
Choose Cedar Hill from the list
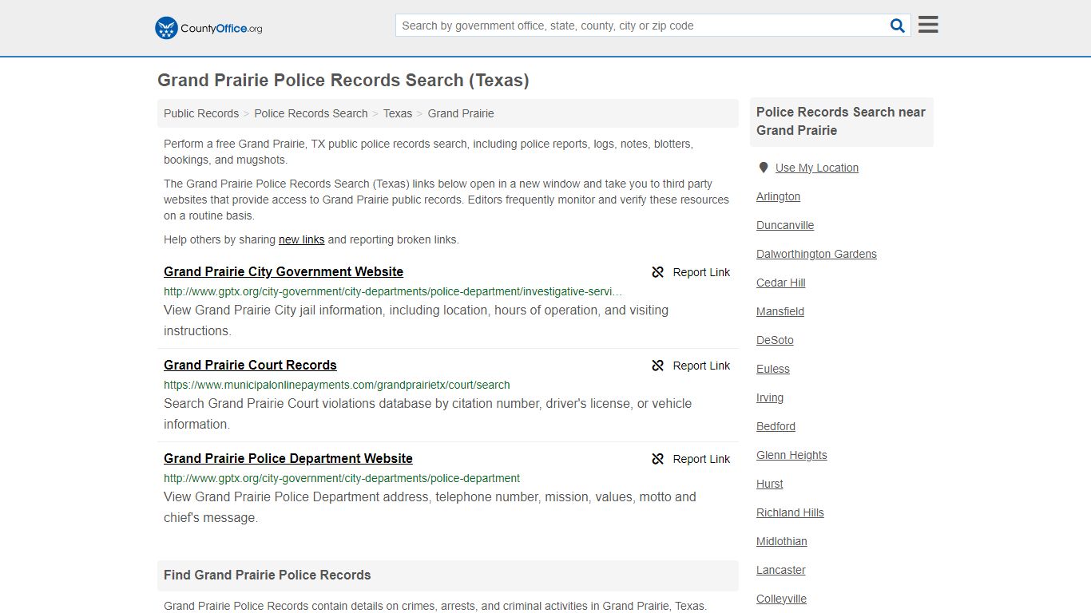click(x=781, y=283)
